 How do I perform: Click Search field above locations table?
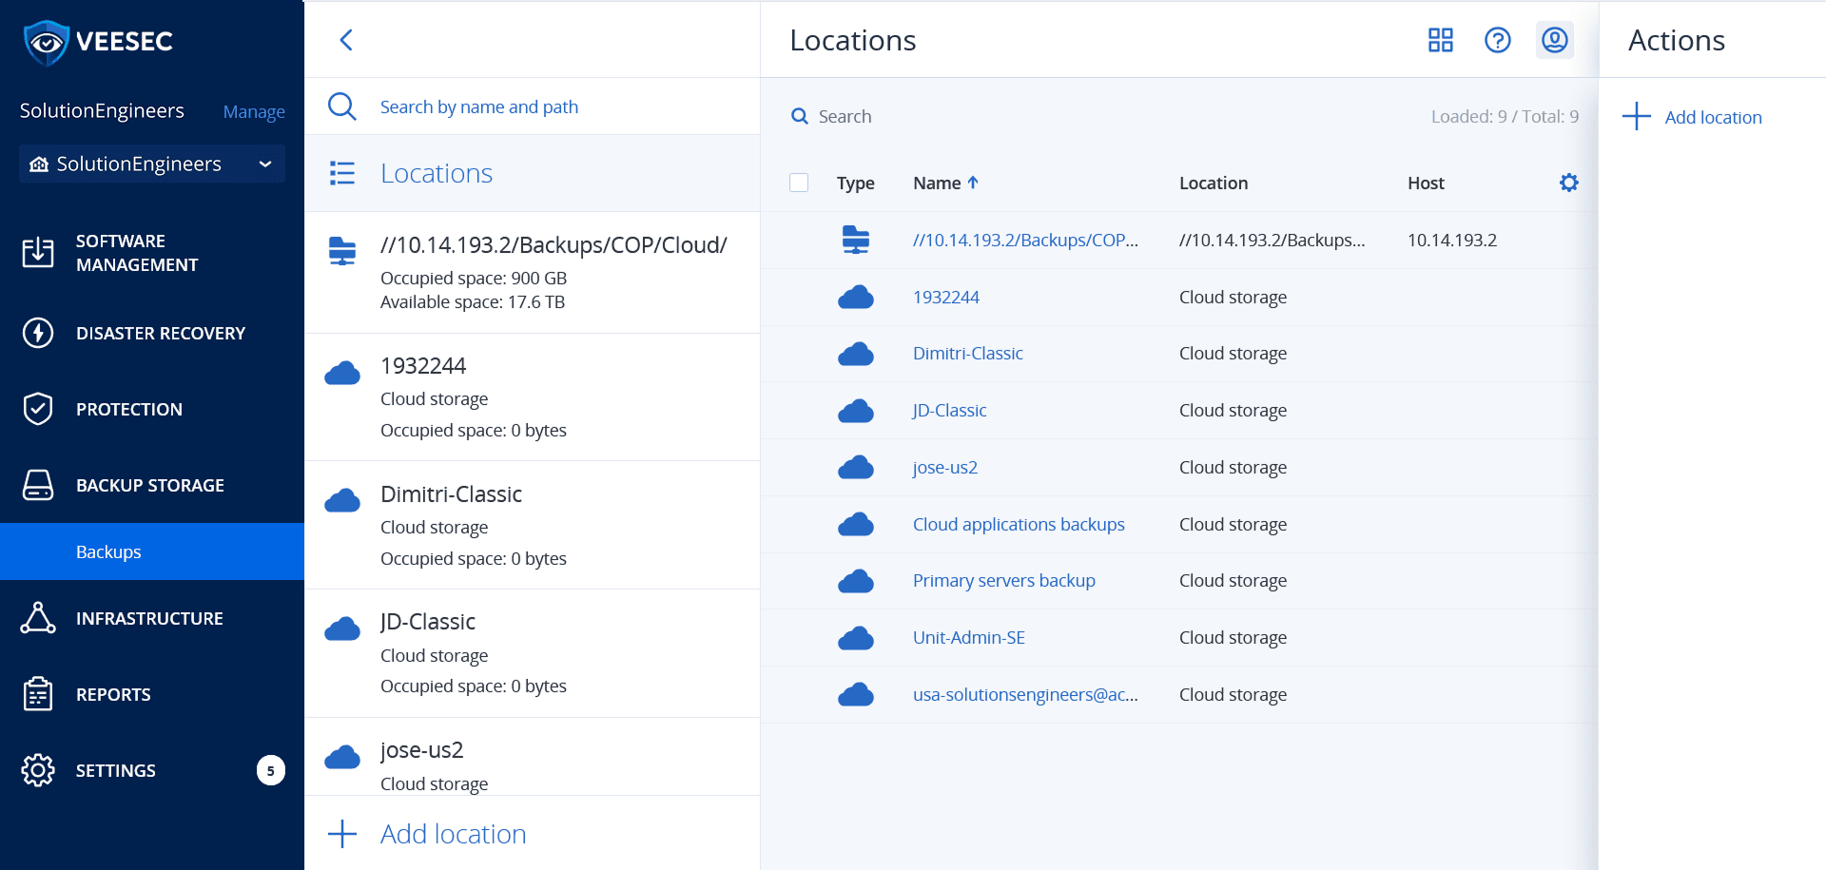click(x=845, y=116)
